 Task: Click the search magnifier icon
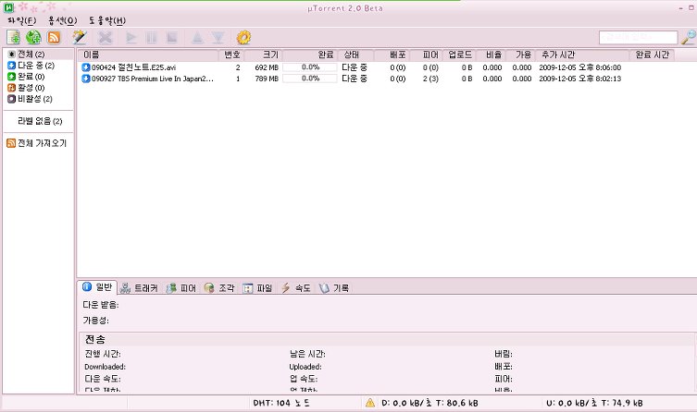click(689, 37)
